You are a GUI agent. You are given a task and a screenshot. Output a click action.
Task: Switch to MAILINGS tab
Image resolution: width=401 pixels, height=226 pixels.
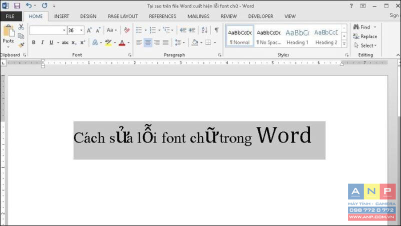[198, 16]
